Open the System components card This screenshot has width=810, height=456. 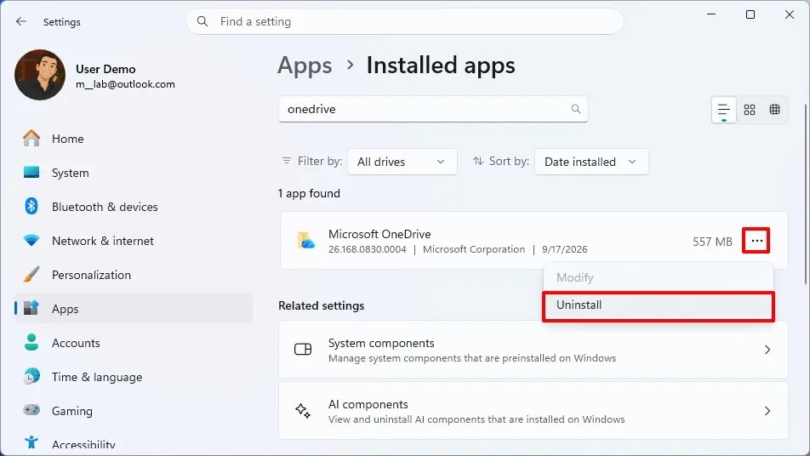533,350
